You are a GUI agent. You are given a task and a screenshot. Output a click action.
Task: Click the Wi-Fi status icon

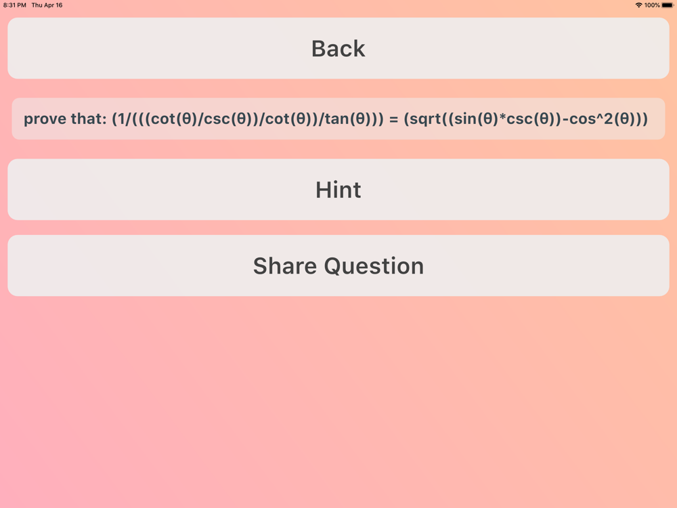point(638,5)
